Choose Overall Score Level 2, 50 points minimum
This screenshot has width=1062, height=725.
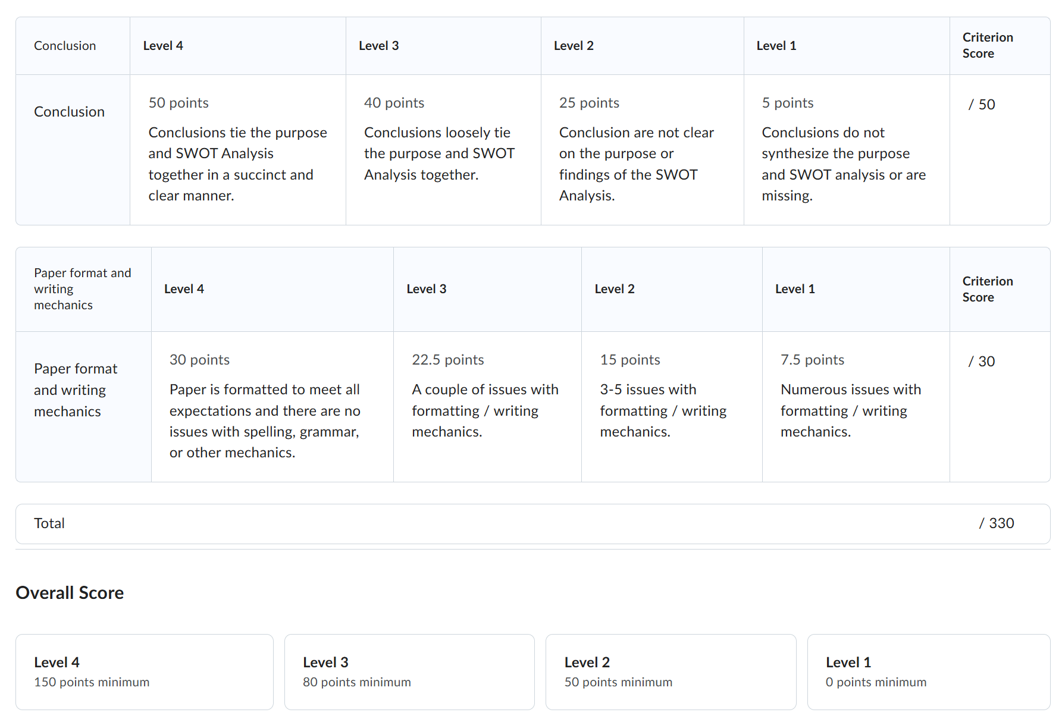pos(671,671)
